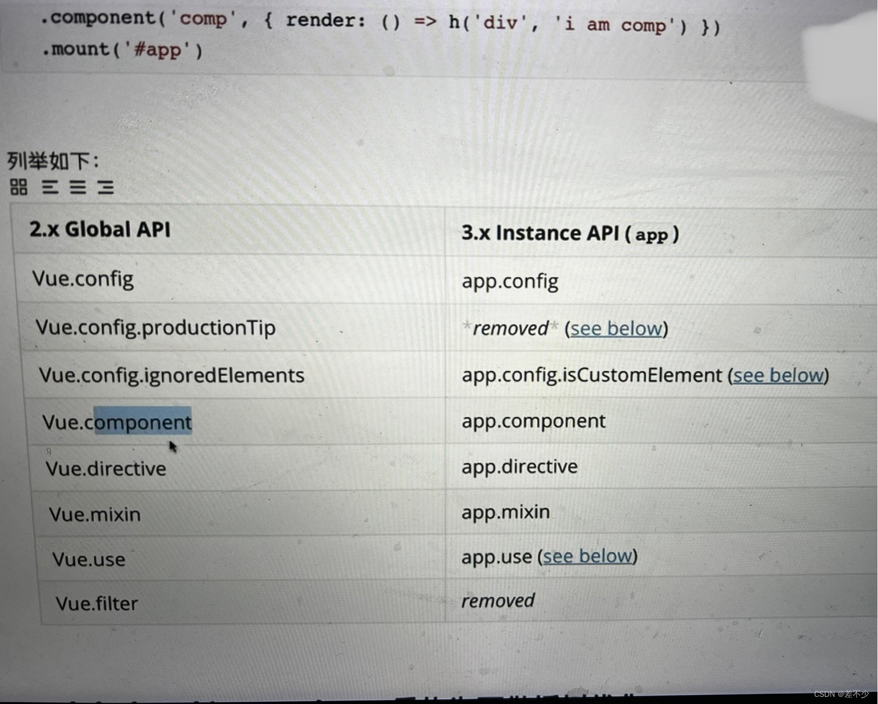
Task: Select the align center icon above table
Action: click(x=78, y=187)
